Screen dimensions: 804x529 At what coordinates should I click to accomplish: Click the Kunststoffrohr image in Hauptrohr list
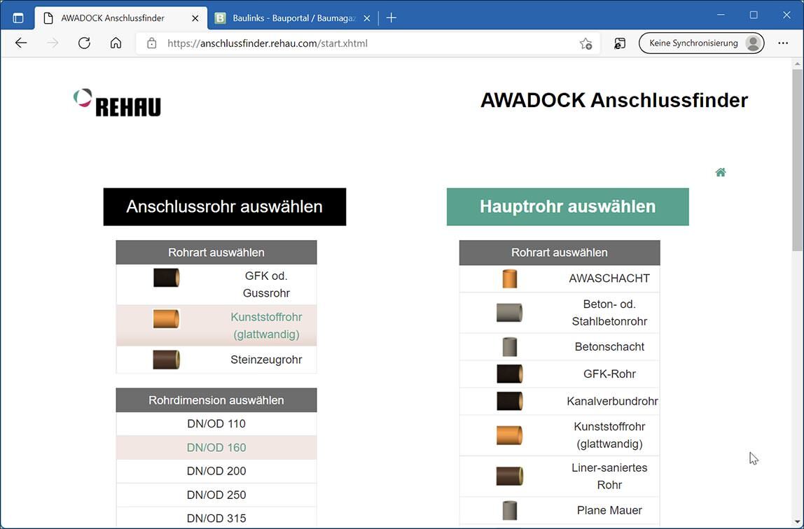coord(510,435)
